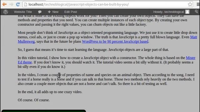Click the 'In the video, I create' paragraph
Screen dimensions: 200x112
(x=106, y=79)
